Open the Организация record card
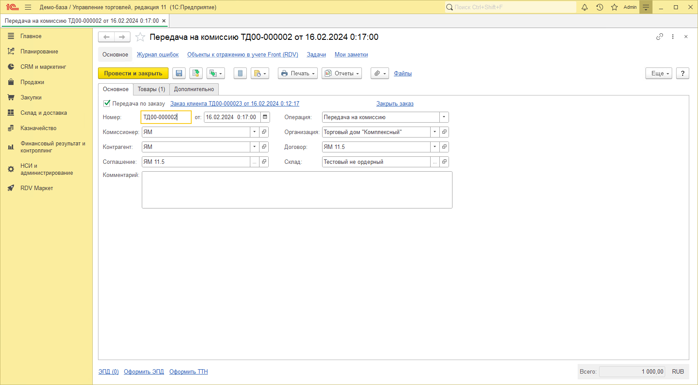The height and width of the screenshot is (385, 698). [x=444, y=132]
